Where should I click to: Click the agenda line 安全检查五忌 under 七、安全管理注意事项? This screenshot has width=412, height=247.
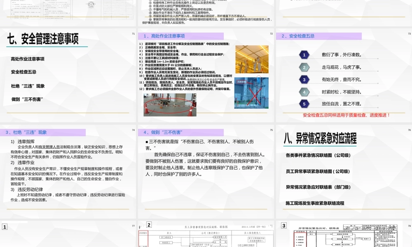point(23,72)
